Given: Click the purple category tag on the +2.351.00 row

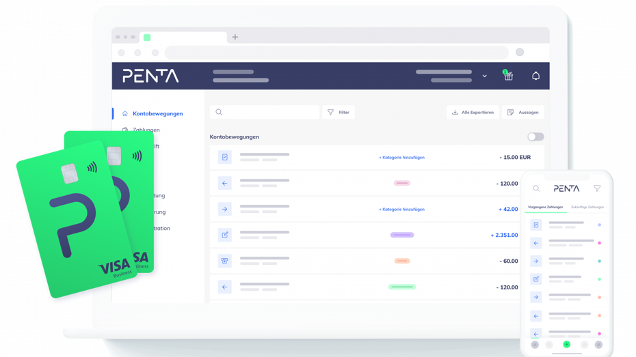Looking at the screenshot, I should tap(402, 235).
